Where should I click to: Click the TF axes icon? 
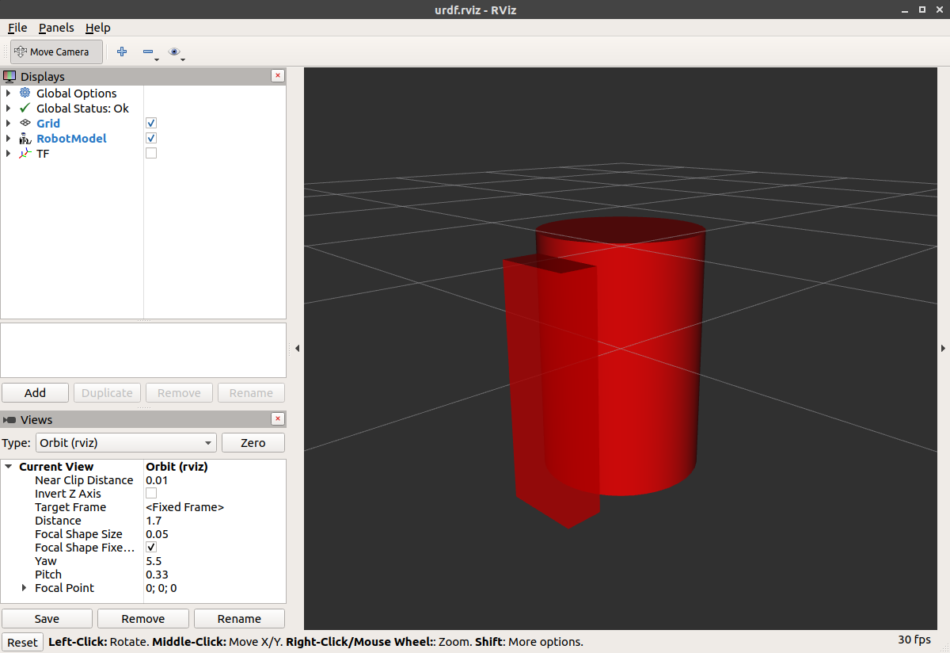tap(25, 153)
